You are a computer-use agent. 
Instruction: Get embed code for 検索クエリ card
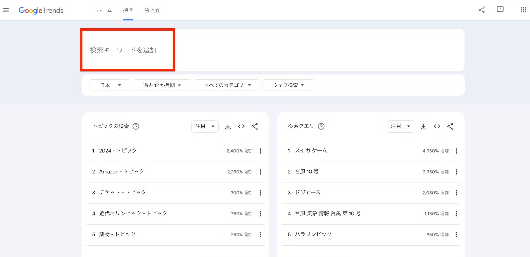click(437, 126)
